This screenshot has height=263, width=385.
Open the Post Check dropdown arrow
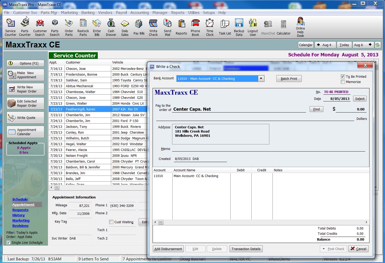[x=324, y=249]
